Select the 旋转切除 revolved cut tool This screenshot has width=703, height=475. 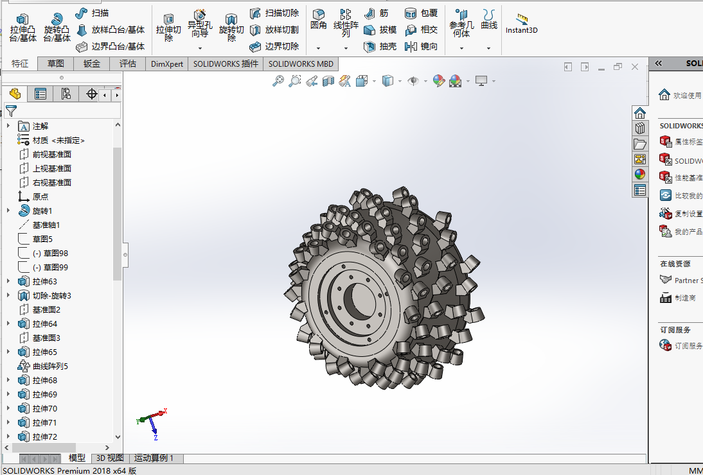pos(231,28)
